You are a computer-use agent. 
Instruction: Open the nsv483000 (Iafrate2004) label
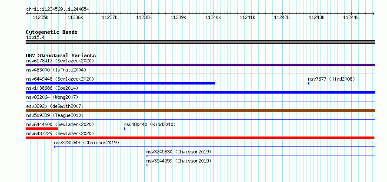(x=56, y=70)
